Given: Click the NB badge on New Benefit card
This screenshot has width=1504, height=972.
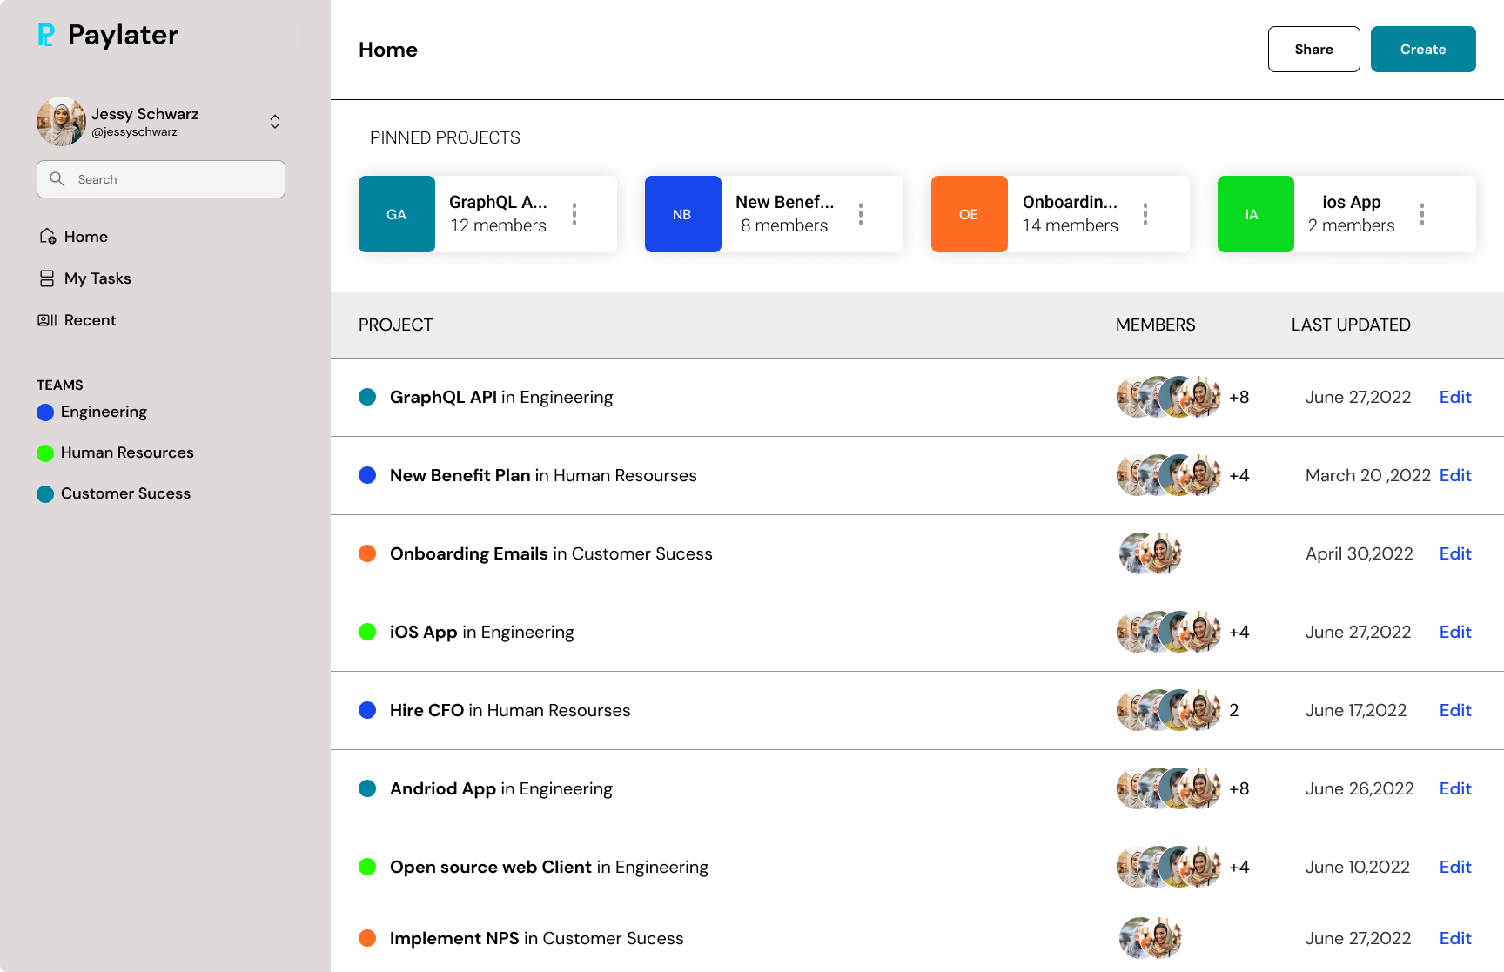Looking at the screenshot, I should click(682, 213).
